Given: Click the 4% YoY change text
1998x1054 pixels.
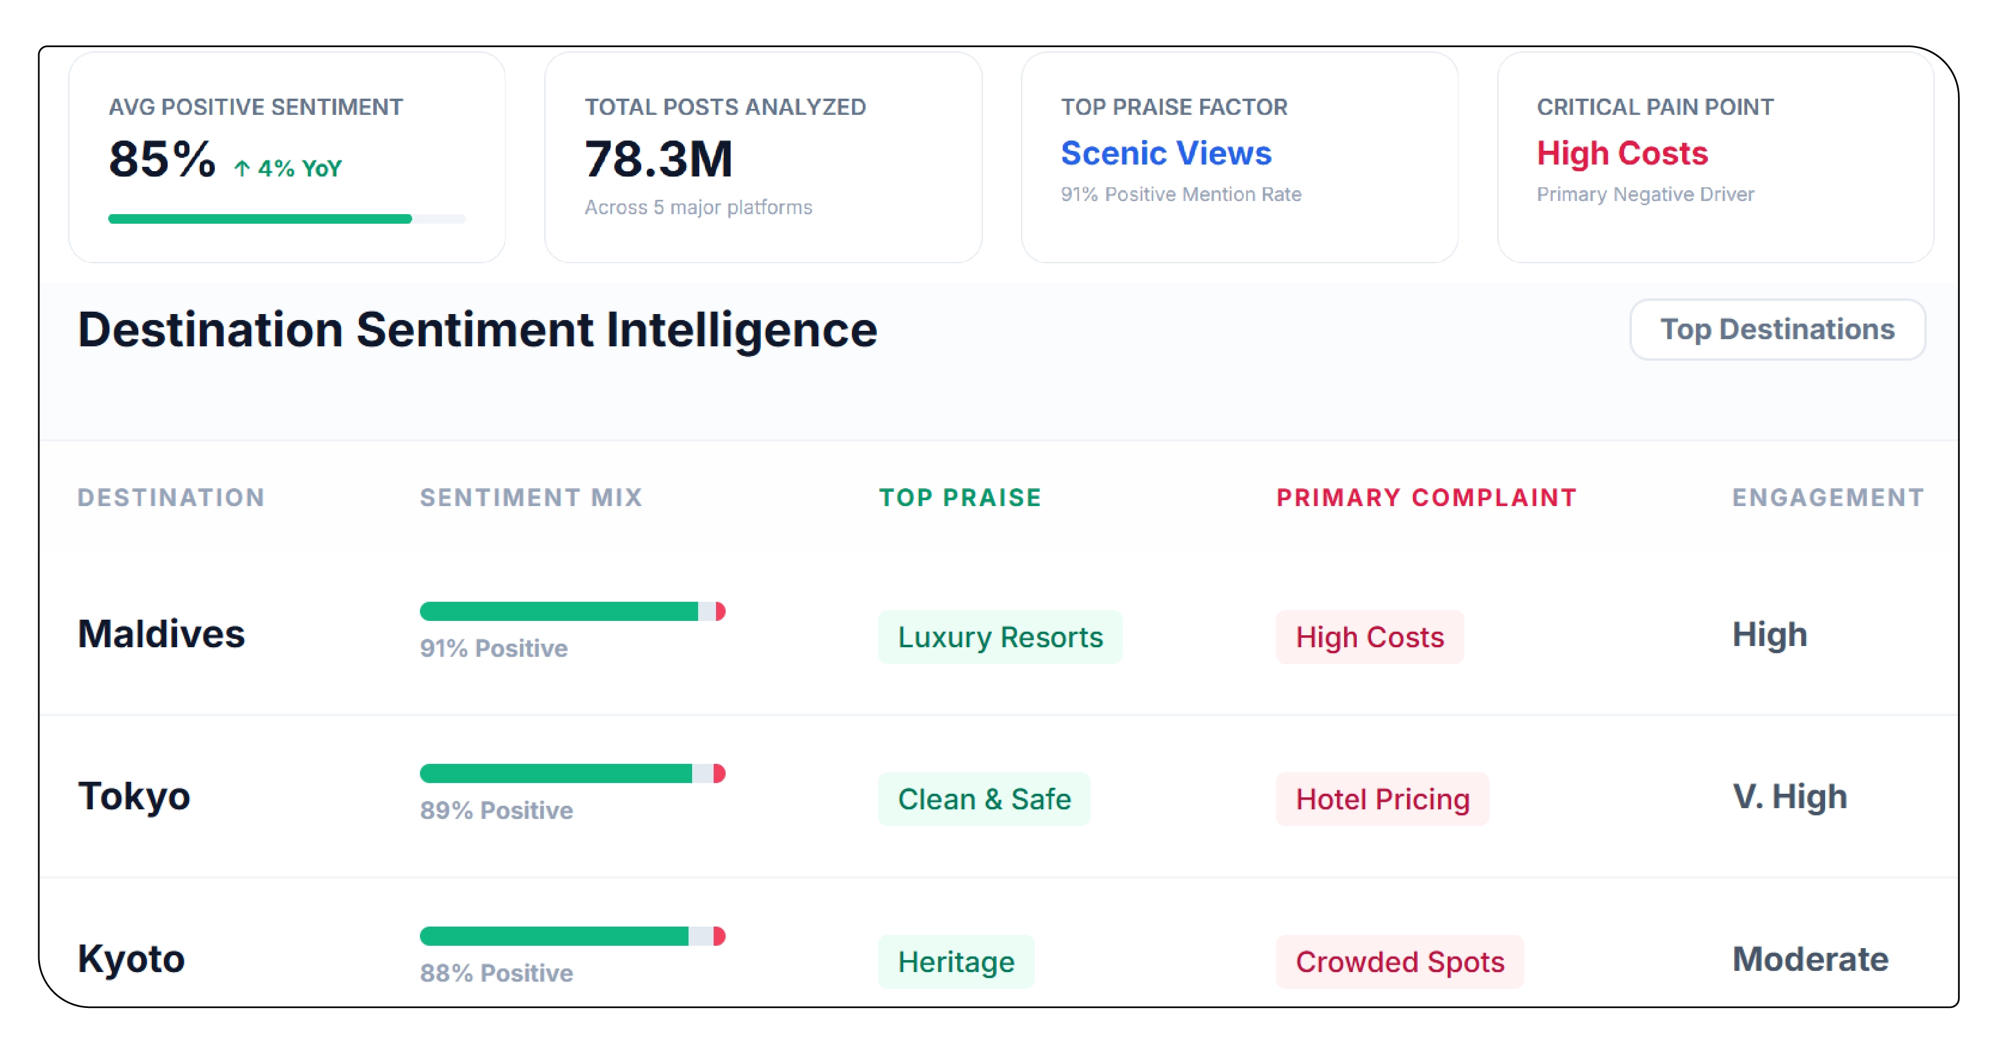Looking at the screenshot, I should point(299,168).
